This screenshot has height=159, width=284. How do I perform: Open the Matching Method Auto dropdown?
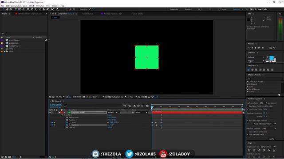[269, 129]
